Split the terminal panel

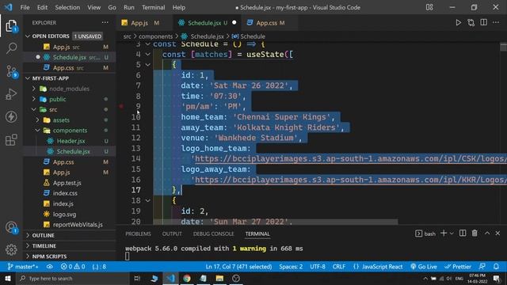(x=463, y=234)
